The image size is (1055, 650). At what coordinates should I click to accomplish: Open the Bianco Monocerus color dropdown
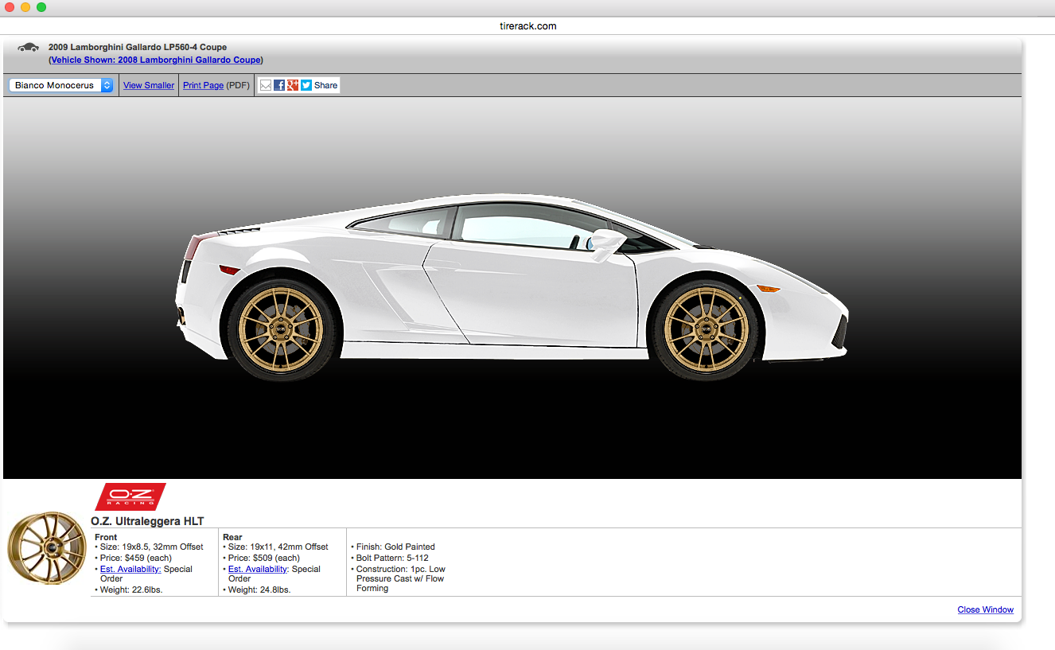pyautogui.click(x=61, y=85)
